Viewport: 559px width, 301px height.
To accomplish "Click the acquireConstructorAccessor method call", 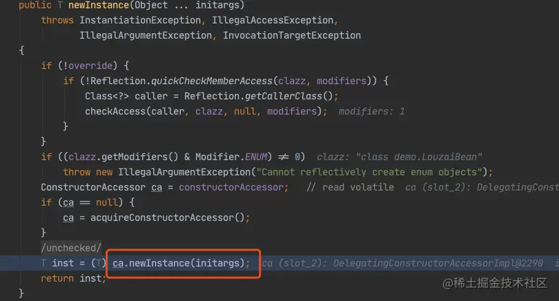I will pyautogui.click(x=162, y=217).
